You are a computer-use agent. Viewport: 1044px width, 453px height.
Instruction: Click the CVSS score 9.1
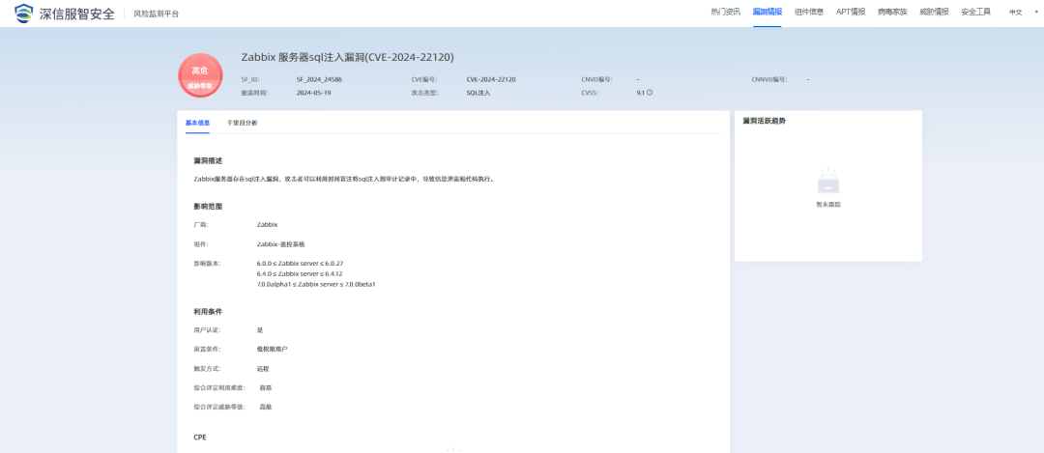pyautogui.click(x=640, y=93)
